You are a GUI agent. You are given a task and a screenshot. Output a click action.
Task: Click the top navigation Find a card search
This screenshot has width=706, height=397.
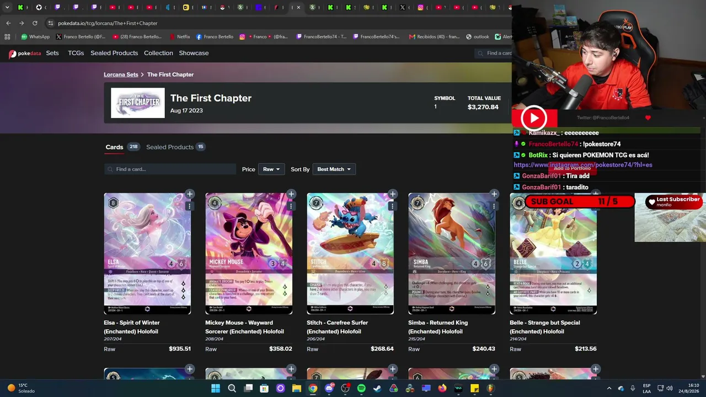(x=493, y=53)
